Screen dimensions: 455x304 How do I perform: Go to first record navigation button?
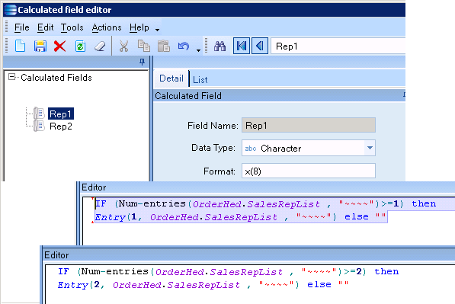242,46
